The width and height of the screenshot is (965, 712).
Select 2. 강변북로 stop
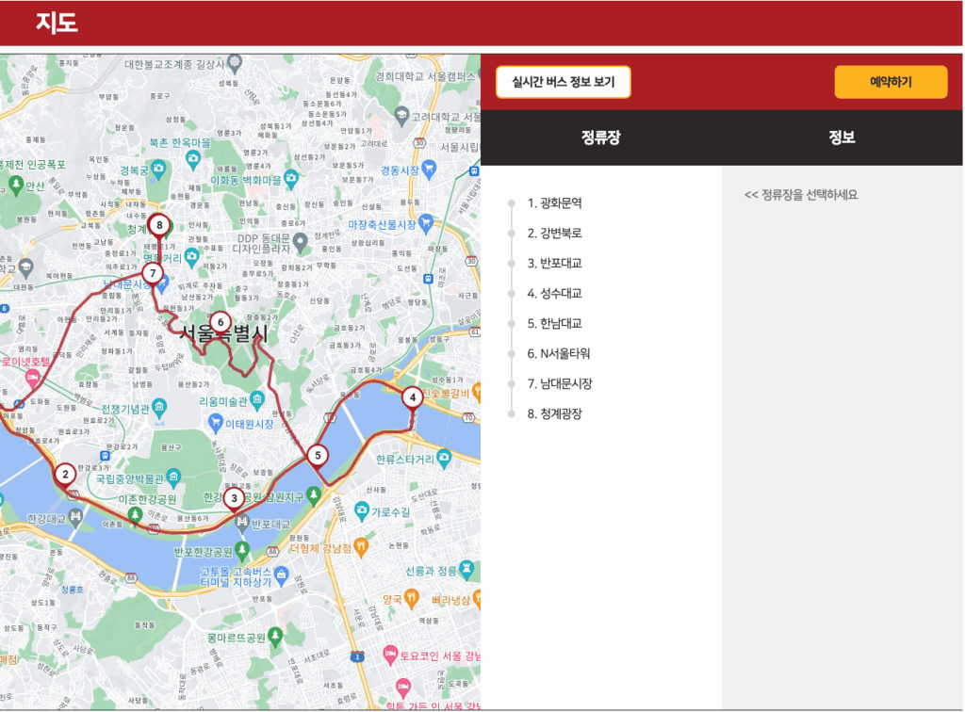(555, 233)
